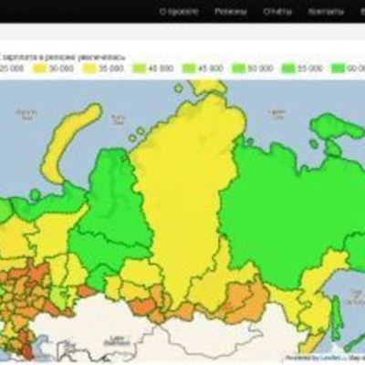Open the «Контакты» navigation item
This screenshot has height=365, width=365.
326,12
